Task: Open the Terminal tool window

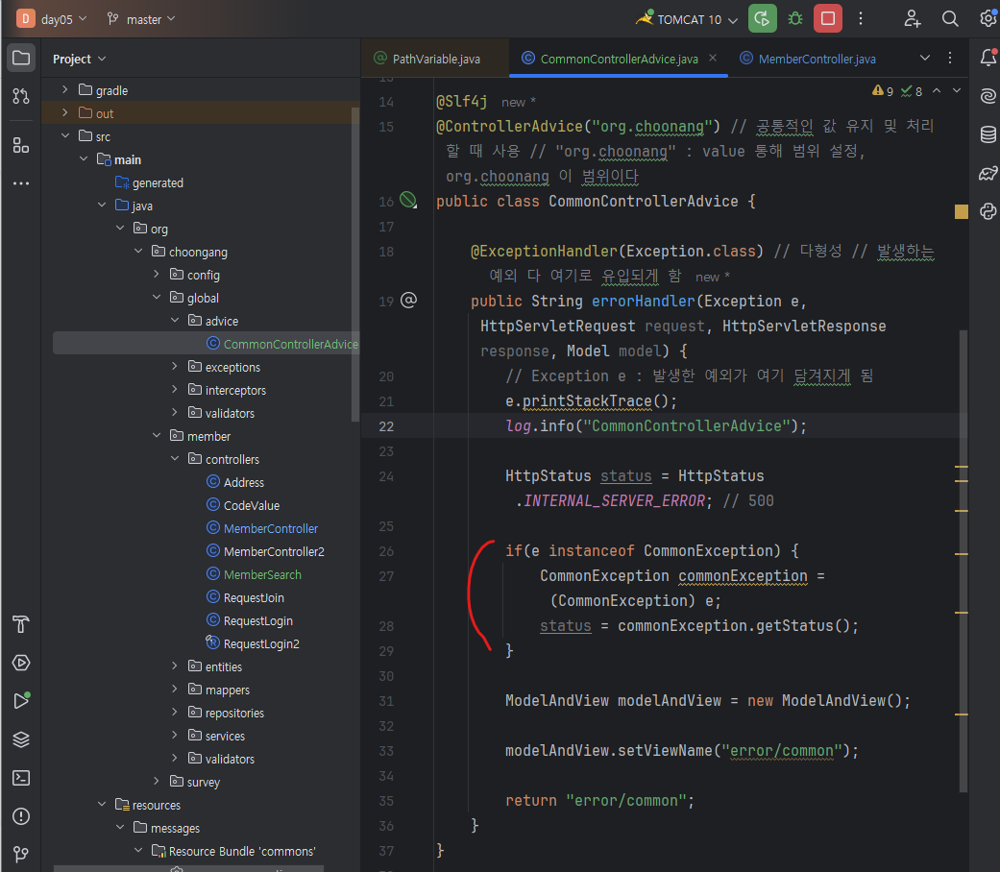Action: click(x=21, y=778)
